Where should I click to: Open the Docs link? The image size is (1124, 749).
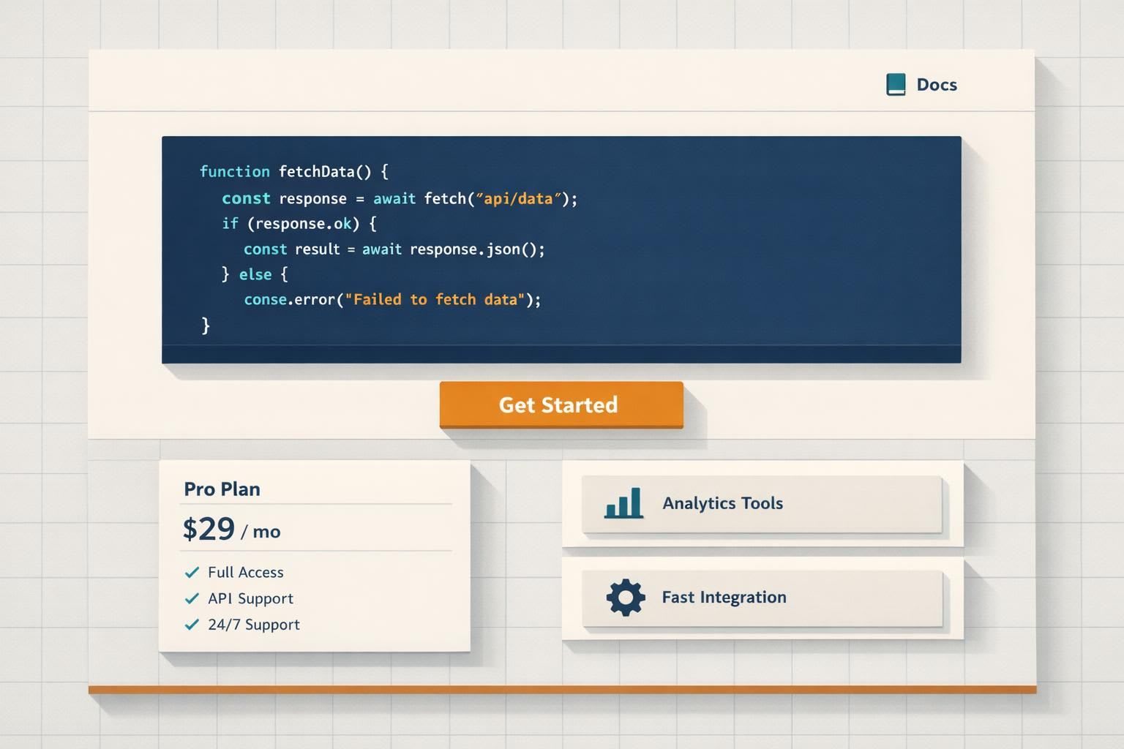[x=937, y=85]
